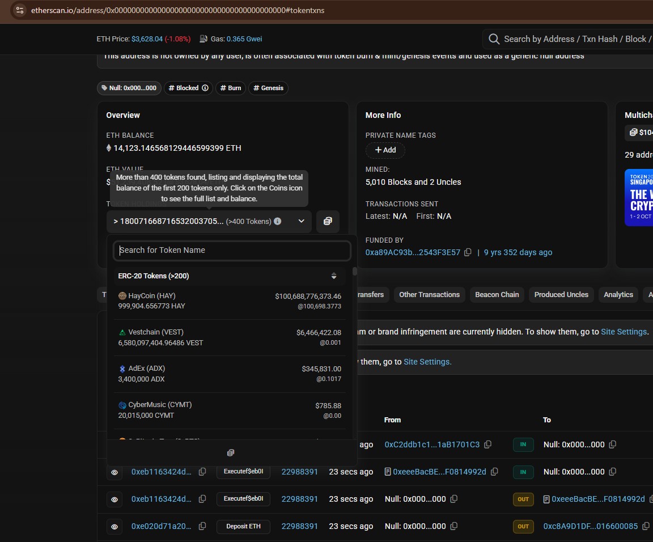Click the Null: 0x000...000 tag
Screen dimensions: 653x542
pyautogui.click(x=129, y=88)
